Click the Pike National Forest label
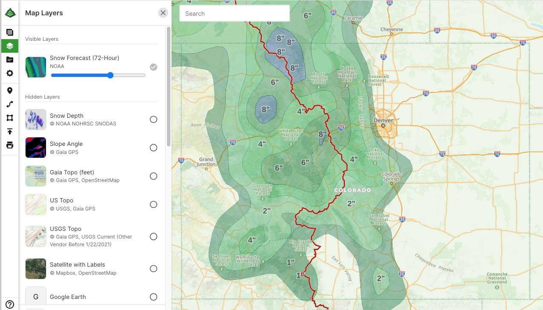Image resolution: width=543 pixels, height=310 pixels. (375, 154)
